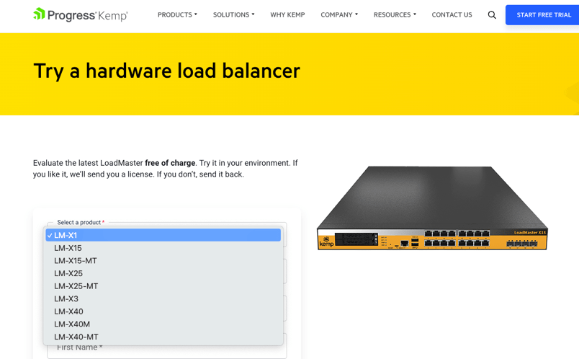Image resolution: width=579 pixels, height=359 pixels.
Task: Click the 'free of charge' bold text
Action: [x=170, y=163]
